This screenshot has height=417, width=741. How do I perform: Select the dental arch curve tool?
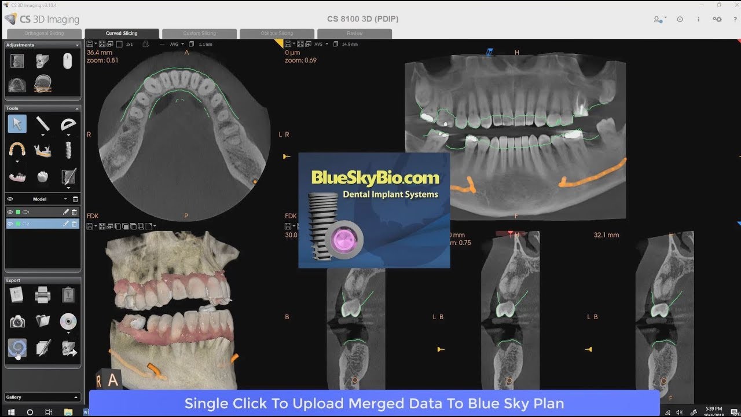tap(17, 150)
